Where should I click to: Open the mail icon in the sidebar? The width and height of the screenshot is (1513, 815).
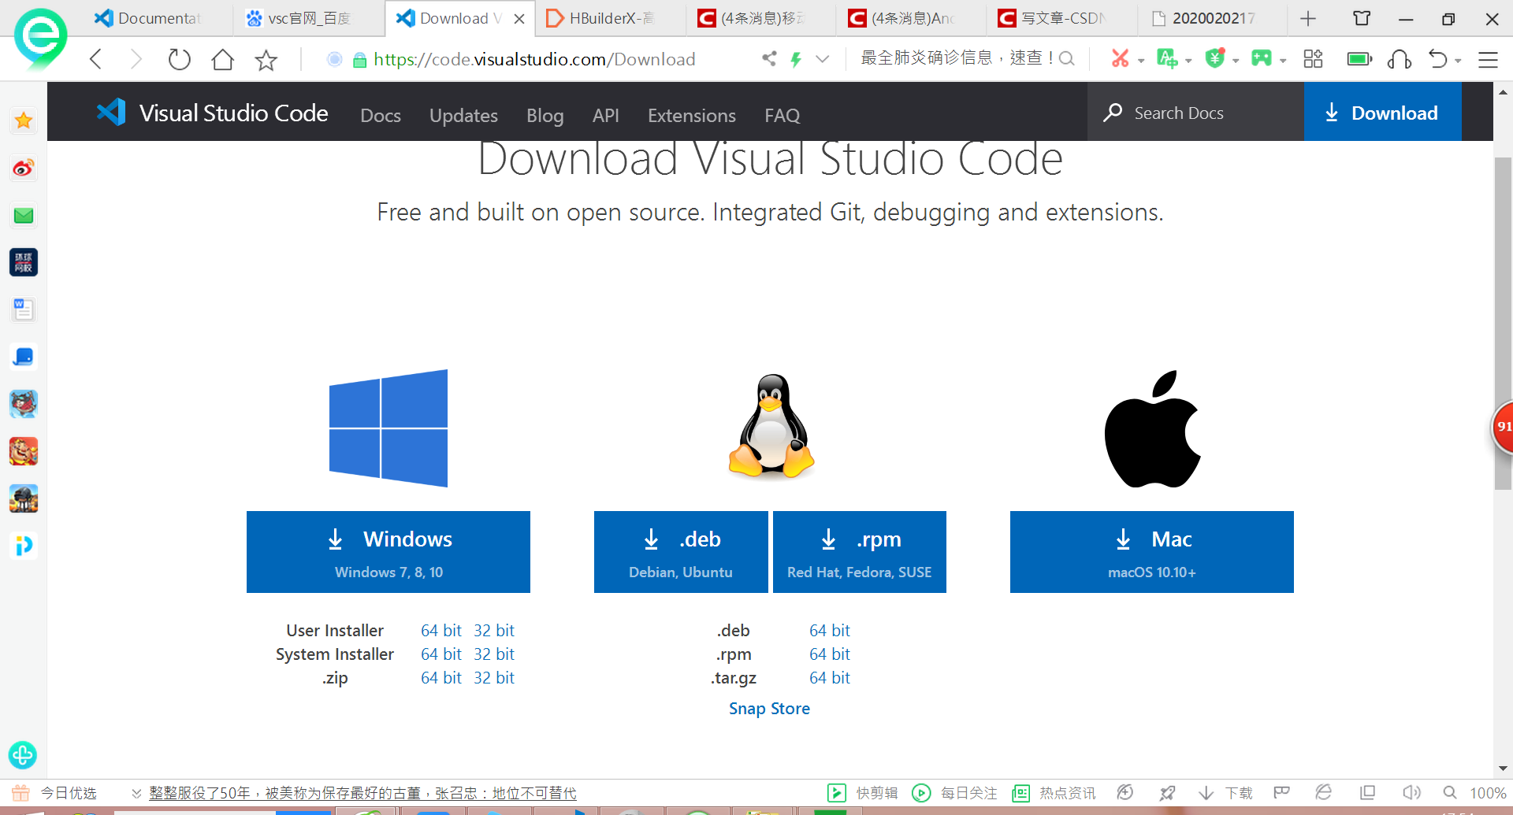23,215
